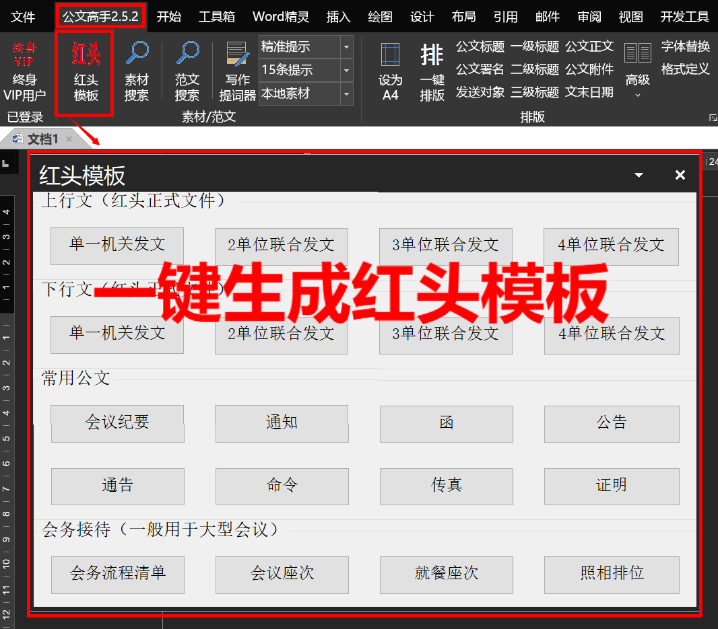Open the 工具箱 ribbon tab
Image resolution: width=718 pixels, height=629 pixels.
(x=217, y=17)
